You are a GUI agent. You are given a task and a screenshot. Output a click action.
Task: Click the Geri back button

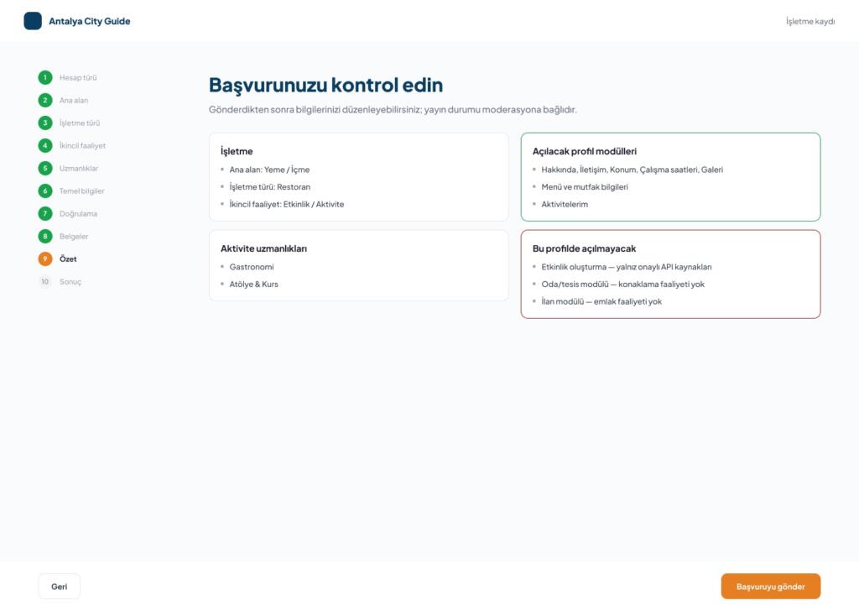click(x=60, y=587)
